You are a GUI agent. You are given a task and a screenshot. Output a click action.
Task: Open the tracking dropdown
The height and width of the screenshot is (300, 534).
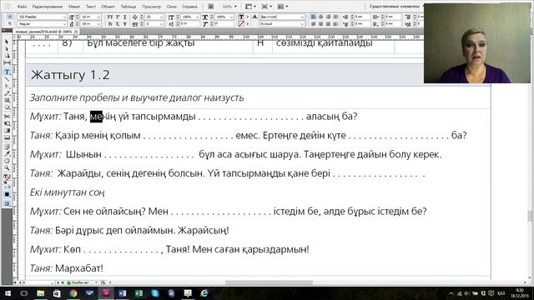click(x=161, y=24)
